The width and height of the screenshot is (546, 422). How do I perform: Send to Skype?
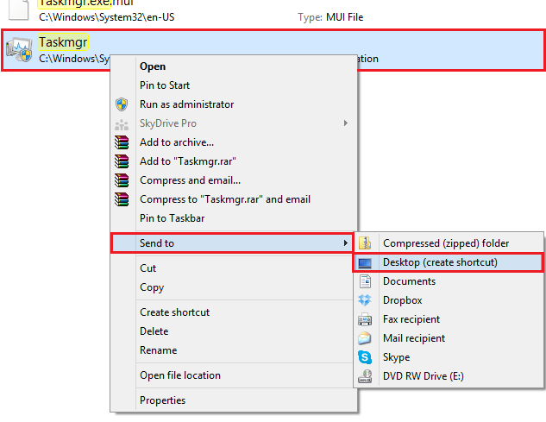(x=449, y=357)
